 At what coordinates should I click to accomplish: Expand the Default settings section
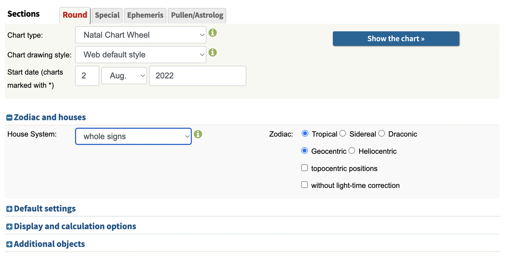click(x=10, y=209)
